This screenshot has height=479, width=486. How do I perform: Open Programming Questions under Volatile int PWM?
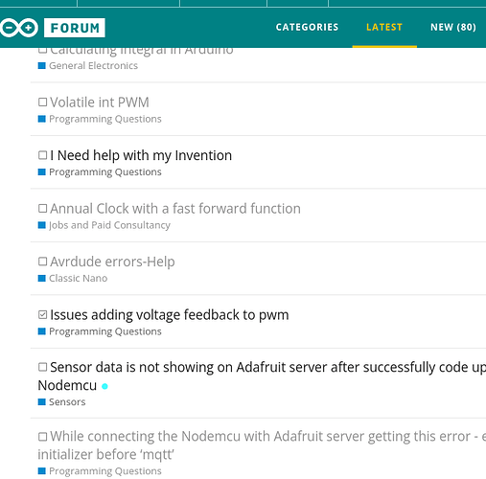(105, 119)
